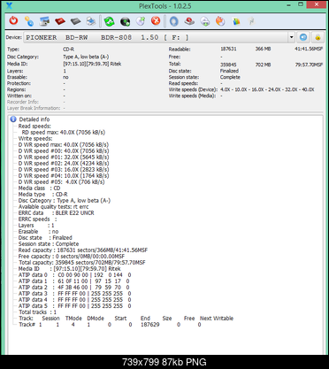Select the 'Disc state : Finalized' tree row
The image size is (329, 369).
point(45,238)
